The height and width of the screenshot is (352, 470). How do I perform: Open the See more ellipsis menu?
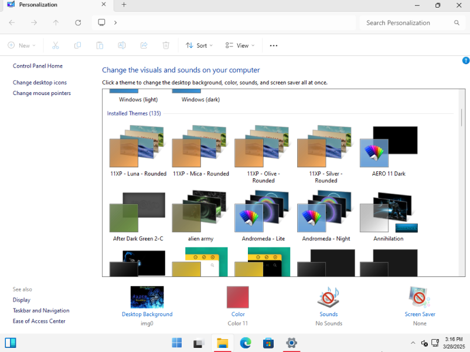pyautogui.click(x=273, y=46)
